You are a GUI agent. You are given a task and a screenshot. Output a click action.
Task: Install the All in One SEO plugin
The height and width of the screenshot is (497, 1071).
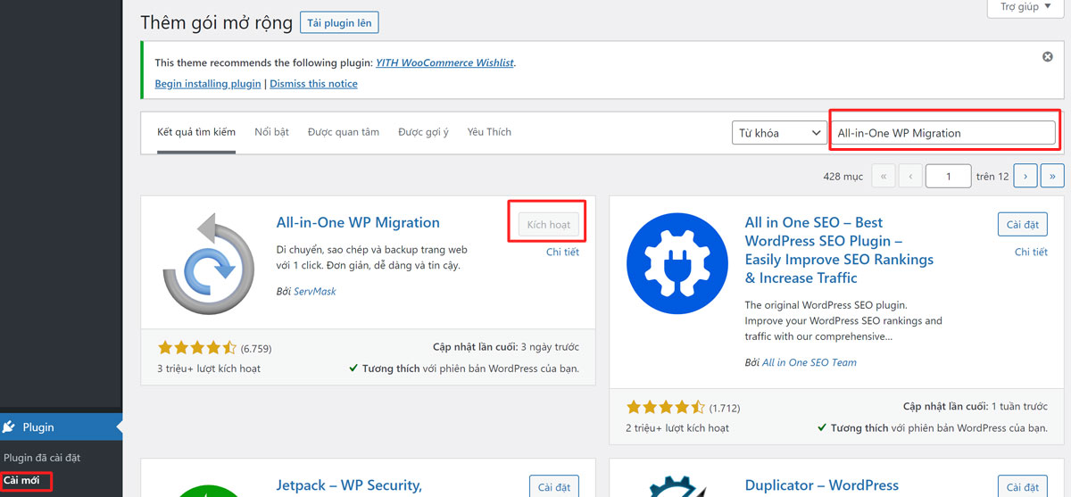click(1023, 224)
